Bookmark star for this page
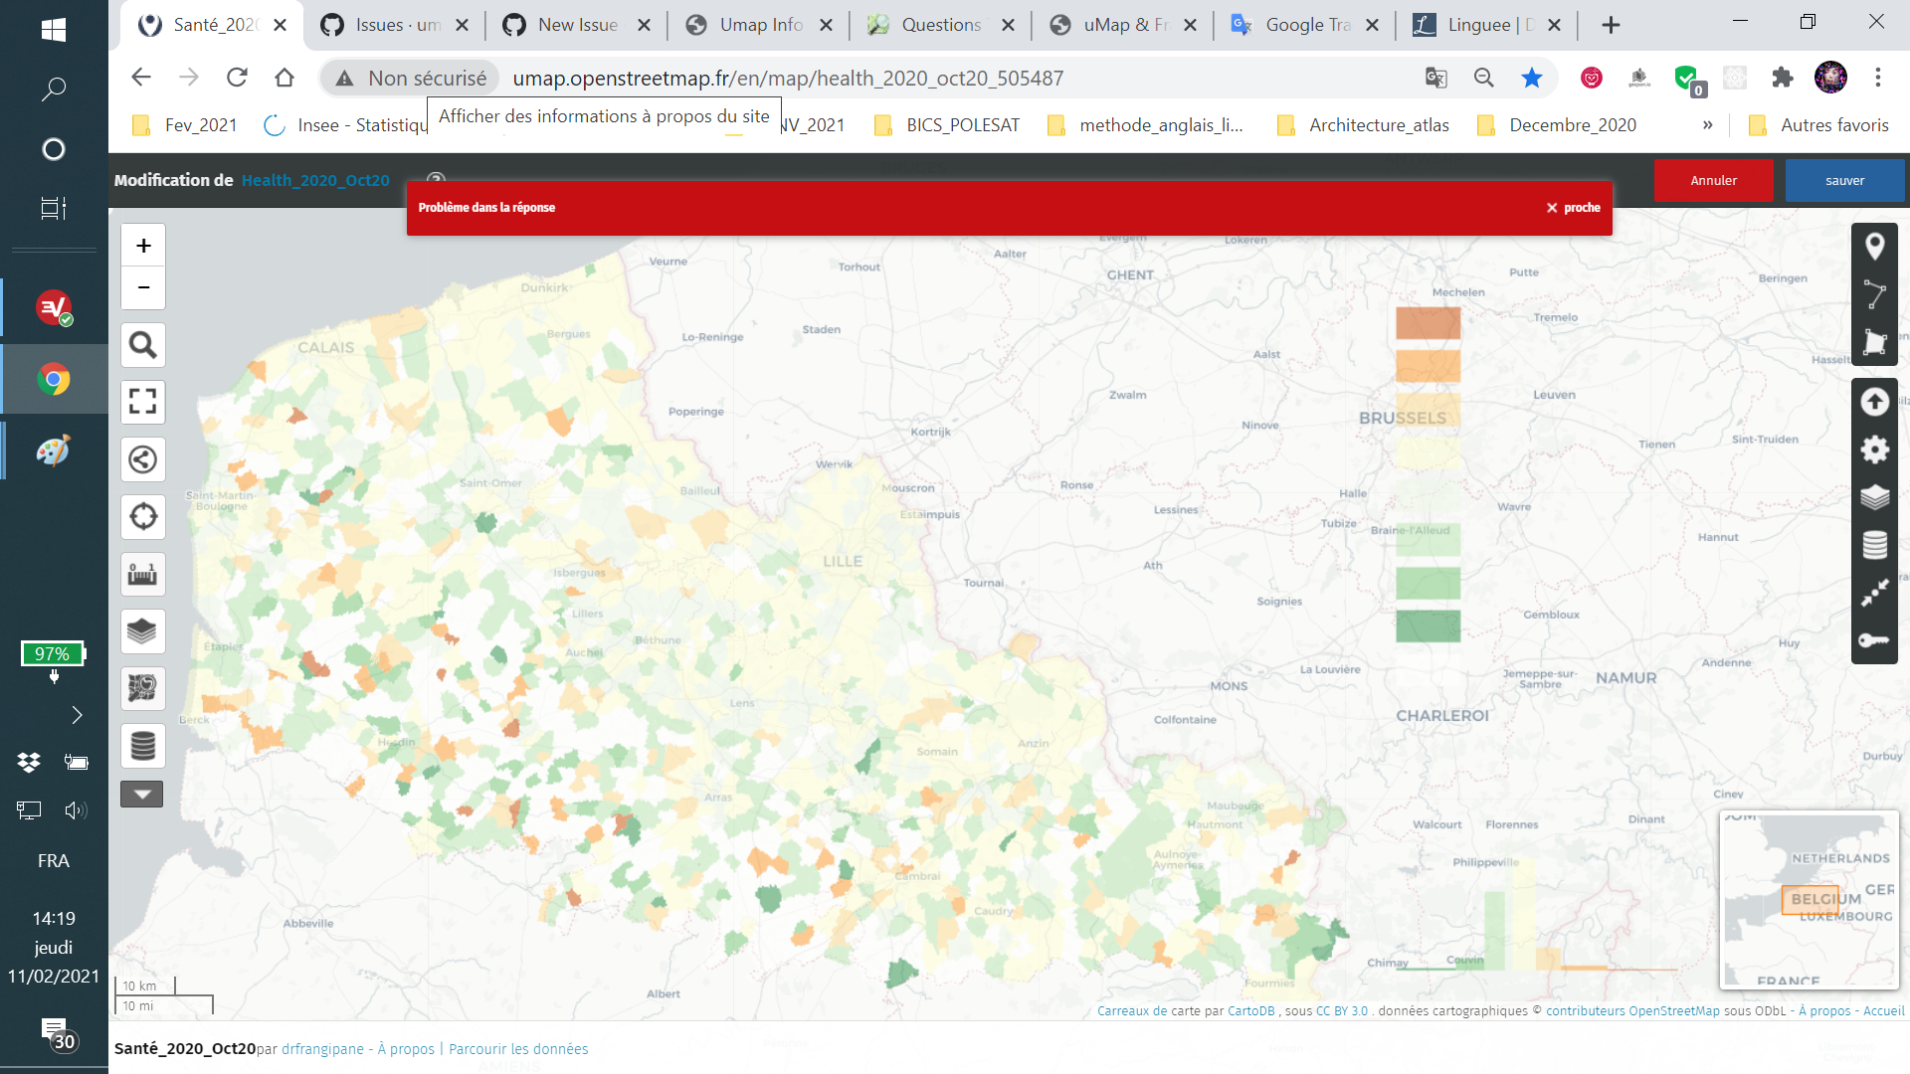The image size is (1910, 1074). pyautogui.click(x=1532, y=78)
